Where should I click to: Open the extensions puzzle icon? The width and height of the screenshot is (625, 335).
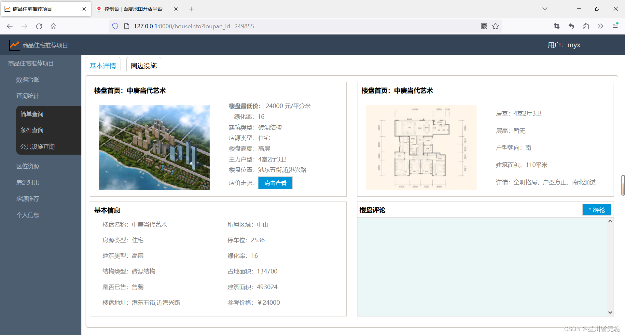tap(586, 26)
